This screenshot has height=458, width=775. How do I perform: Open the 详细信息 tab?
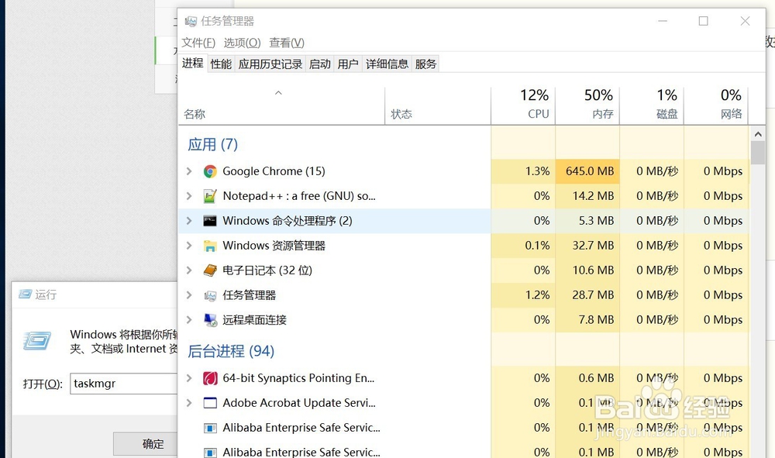(x=387, y=64)
